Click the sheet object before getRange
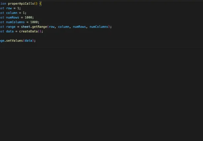 26,27
